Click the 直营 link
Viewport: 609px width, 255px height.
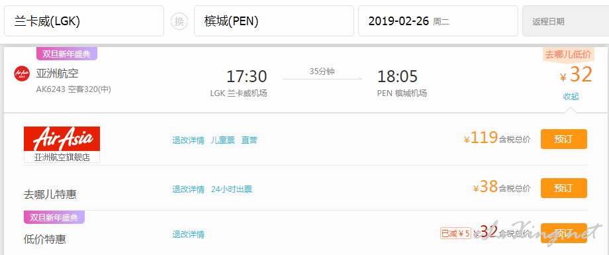[249, 140]
